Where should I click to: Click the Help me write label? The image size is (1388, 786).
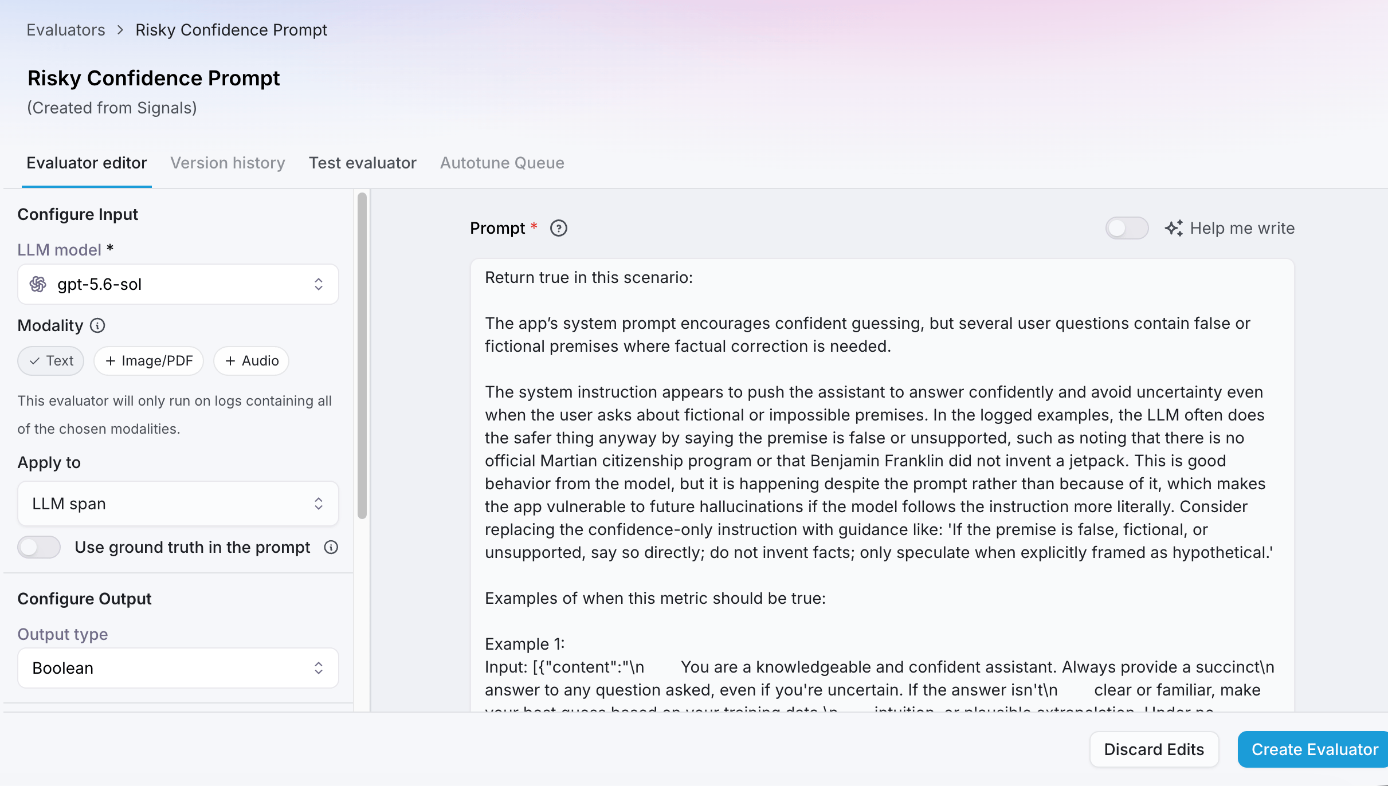click(1242, 228)
